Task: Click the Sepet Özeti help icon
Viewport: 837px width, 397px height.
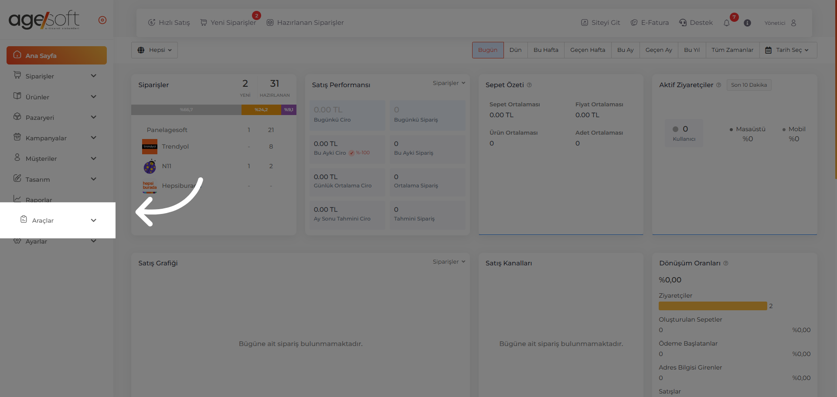Action: pyautogui.click(x=529, y=85)
